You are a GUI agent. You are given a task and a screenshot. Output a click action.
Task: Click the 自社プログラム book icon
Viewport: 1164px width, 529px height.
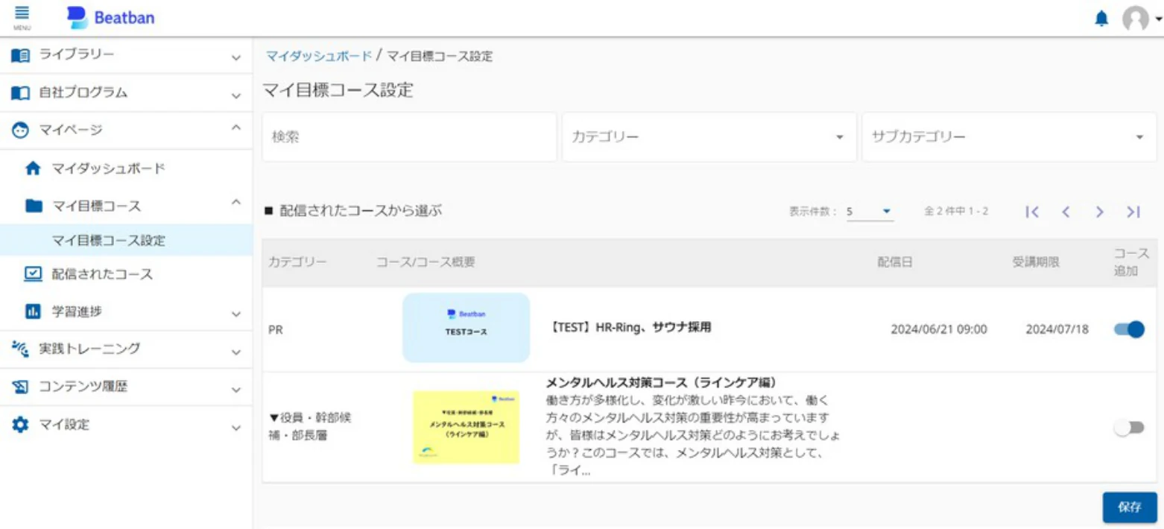point(20,93)
